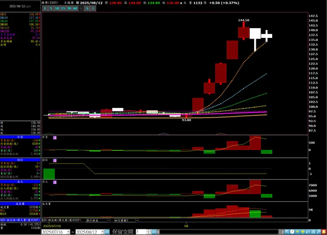Click the alert bell icon
Screen dimensions: 327x235
[324, 231]
